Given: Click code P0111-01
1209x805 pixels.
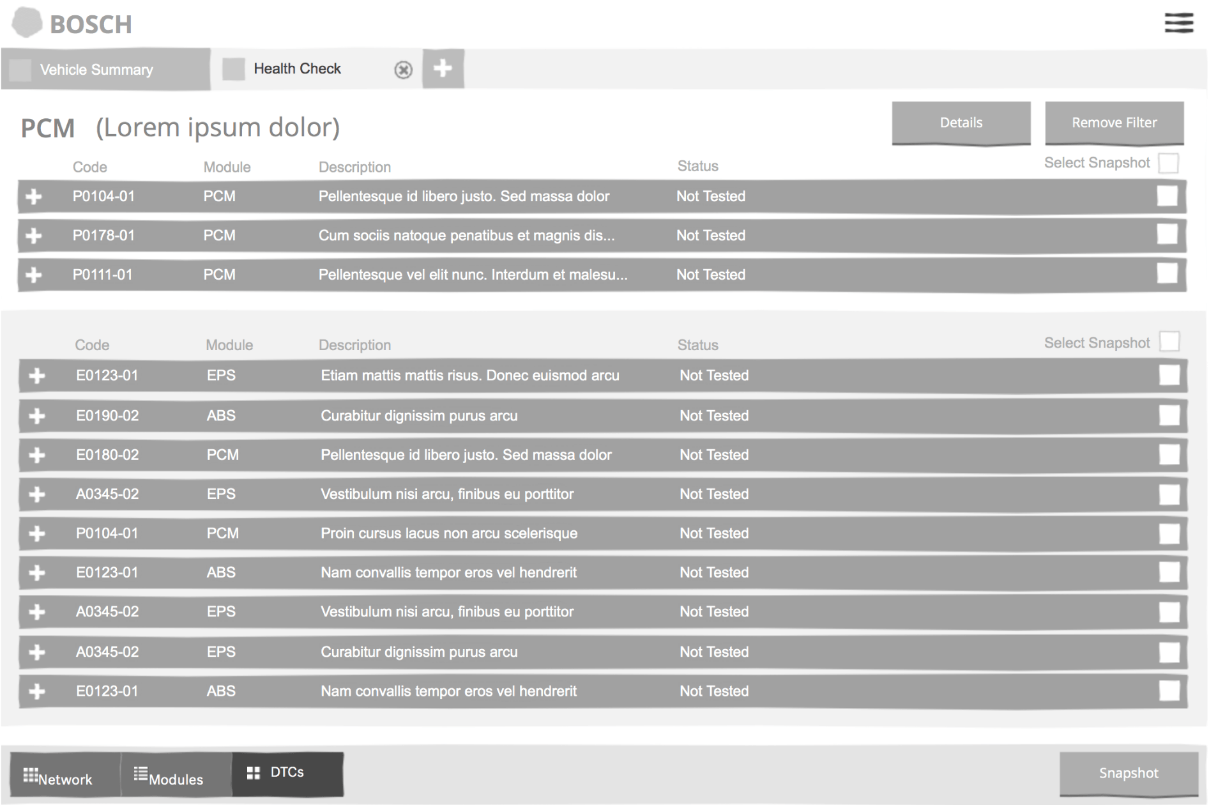Looking at the screenshot, I should pyautogui.click(x=102, y=275).
